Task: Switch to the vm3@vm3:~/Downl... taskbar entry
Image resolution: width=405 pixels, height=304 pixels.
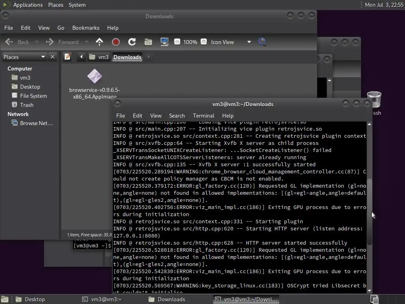Action: (x=246, y=299)
